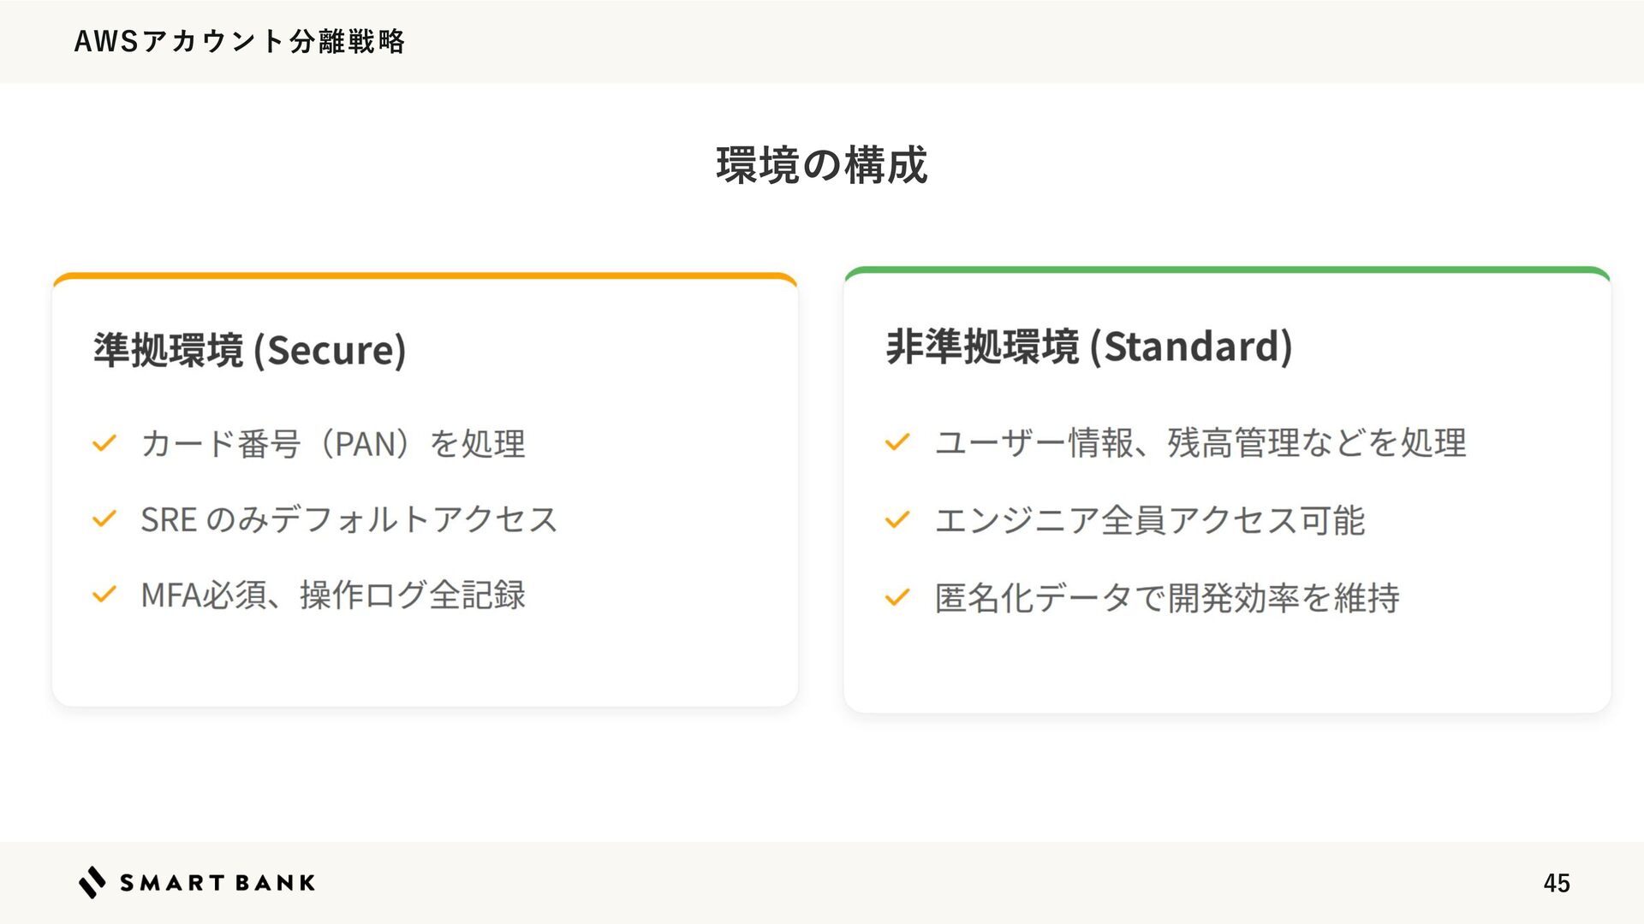Click checkmark beside SRE のみデフォルトアクセス
The height and width of the screenshot is (924, 1644).
click(104, 518)
